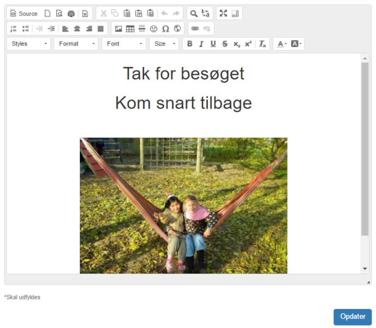Insert a table

130,29
